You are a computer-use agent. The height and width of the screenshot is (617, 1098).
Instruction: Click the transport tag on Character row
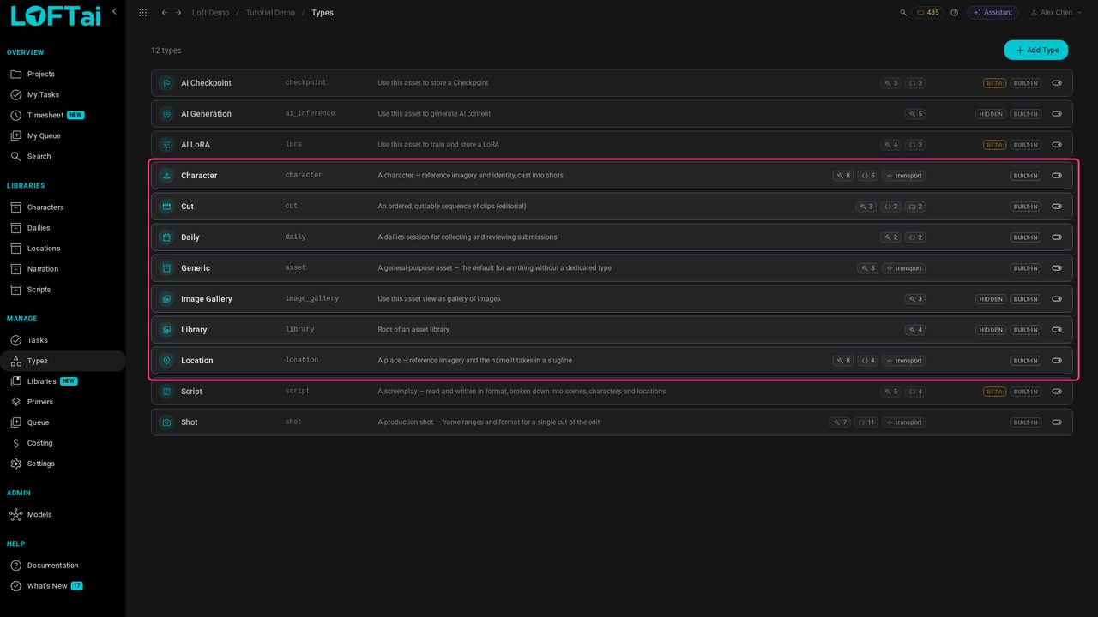[903, 176]
